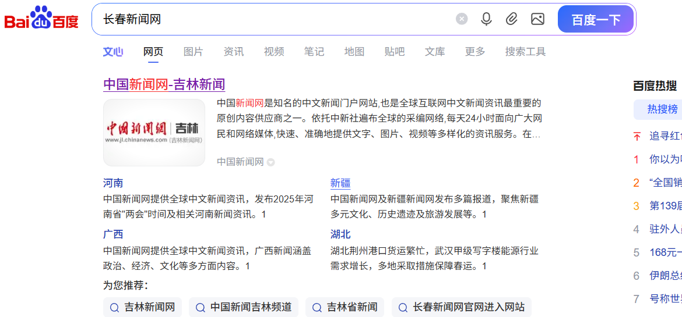Open image search with picture icon
Image resolution: width=682 pixels, height=317 pixels.
pyautogui.click(x=537, y=19)
